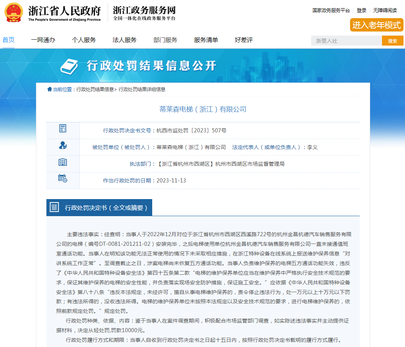Open the 好差评 navigation item

244,40
